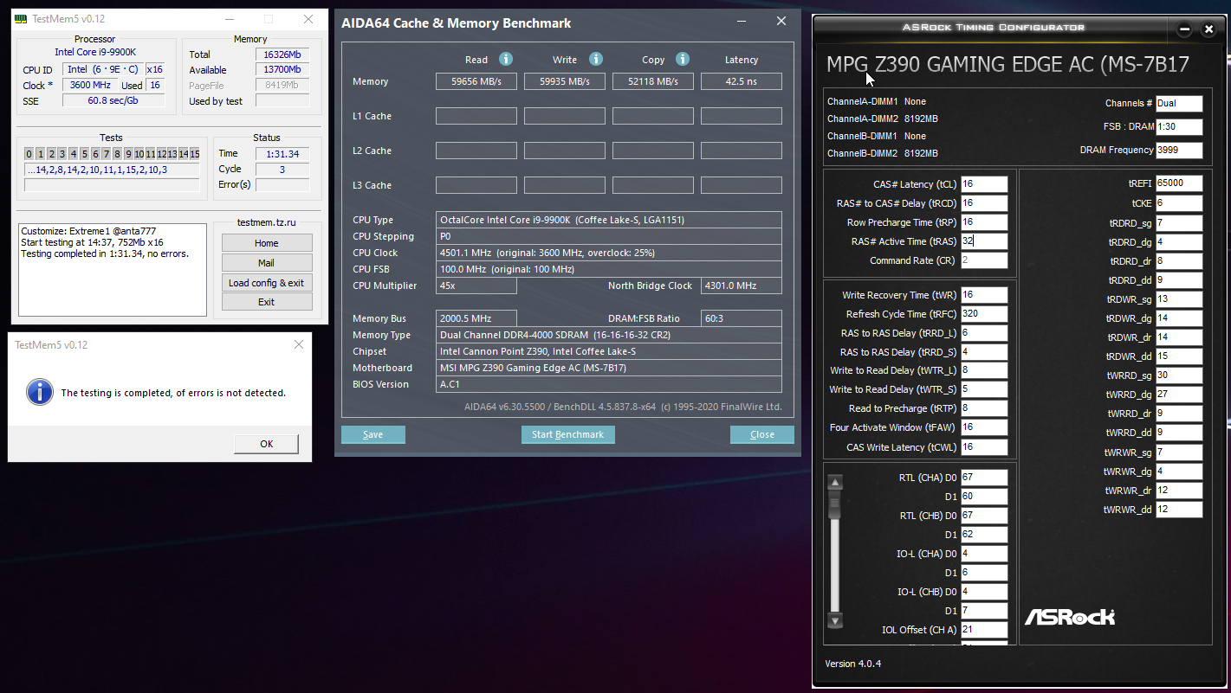Select the Total memory value 16326Mb

(x=282, y=55)
